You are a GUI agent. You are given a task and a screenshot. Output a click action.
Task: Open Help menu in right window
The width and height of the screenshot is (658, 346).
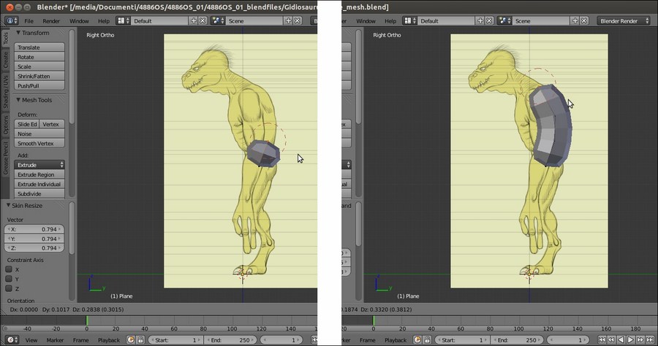tap(390, 20)
